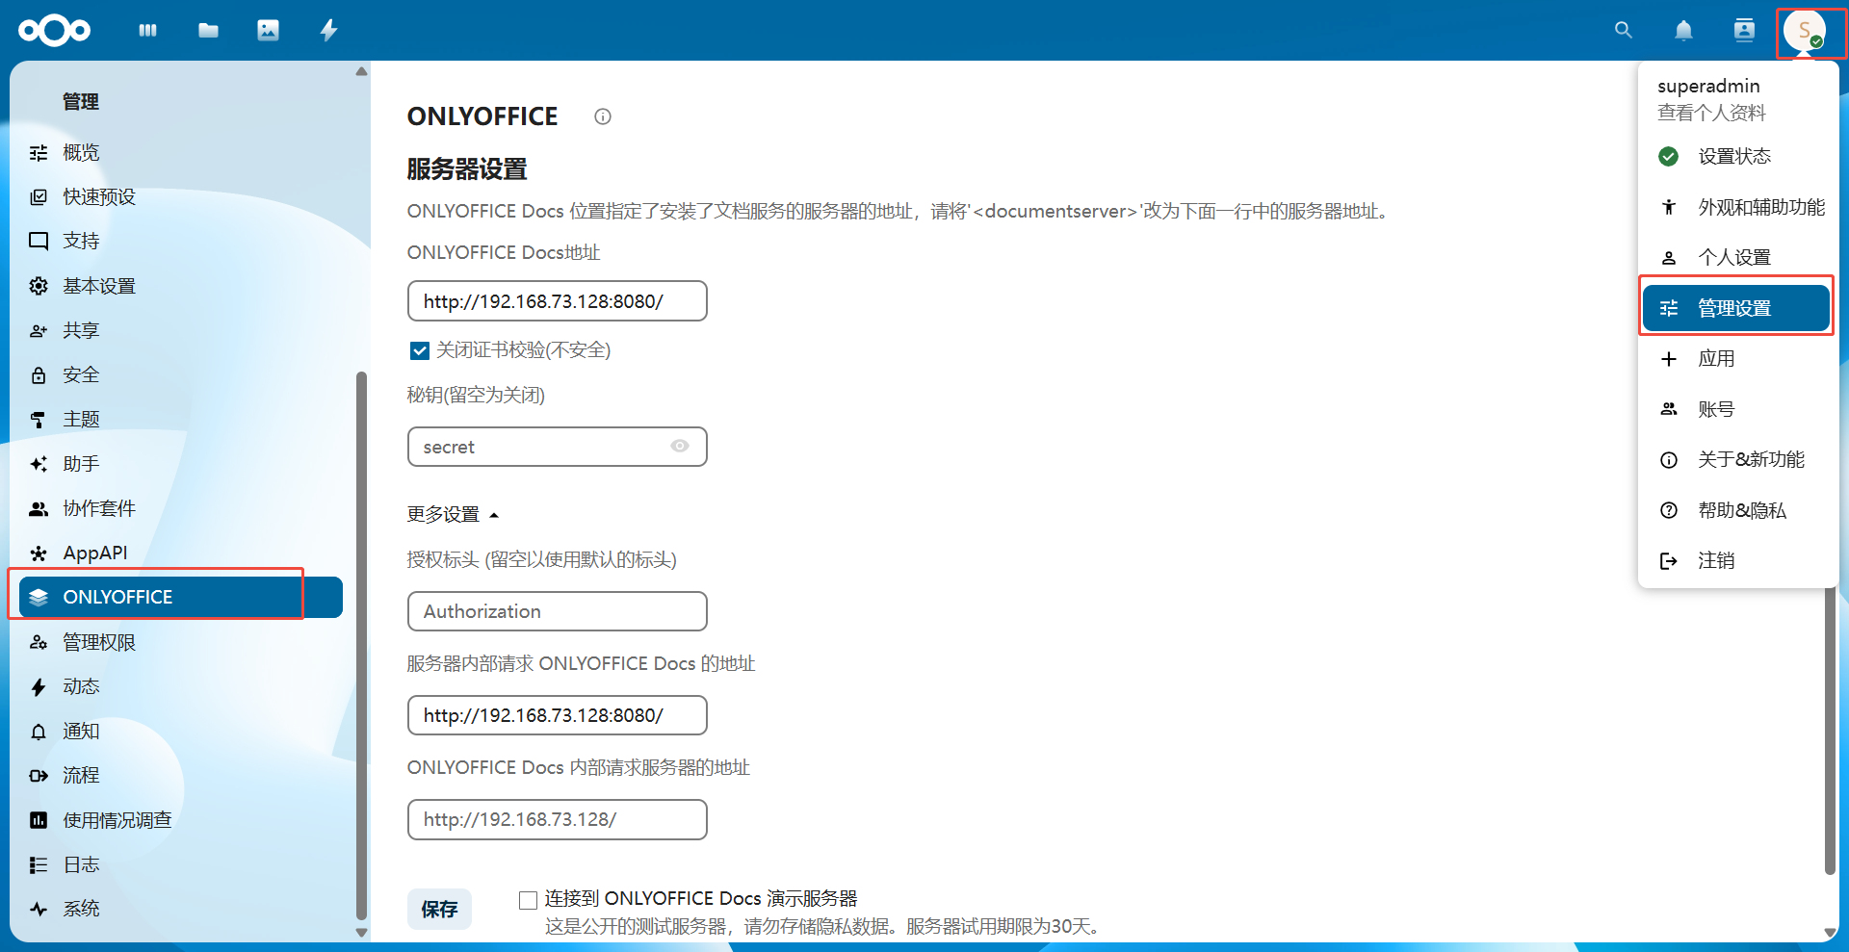
Task: Reveal the secret key with the eye icon
Action: click(680, 446)
